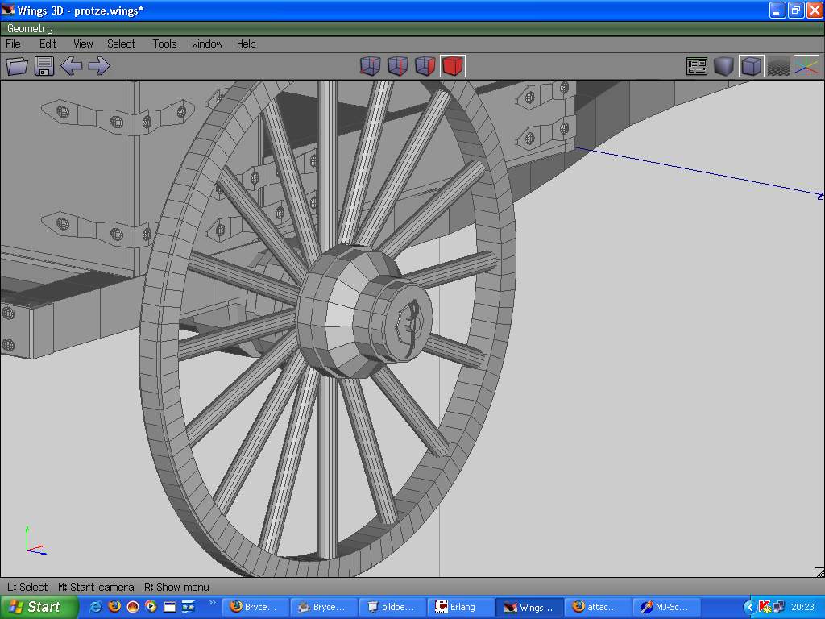Switch to vertex selection mode cube
825x619 pixels.
click(x=371, y=66)
